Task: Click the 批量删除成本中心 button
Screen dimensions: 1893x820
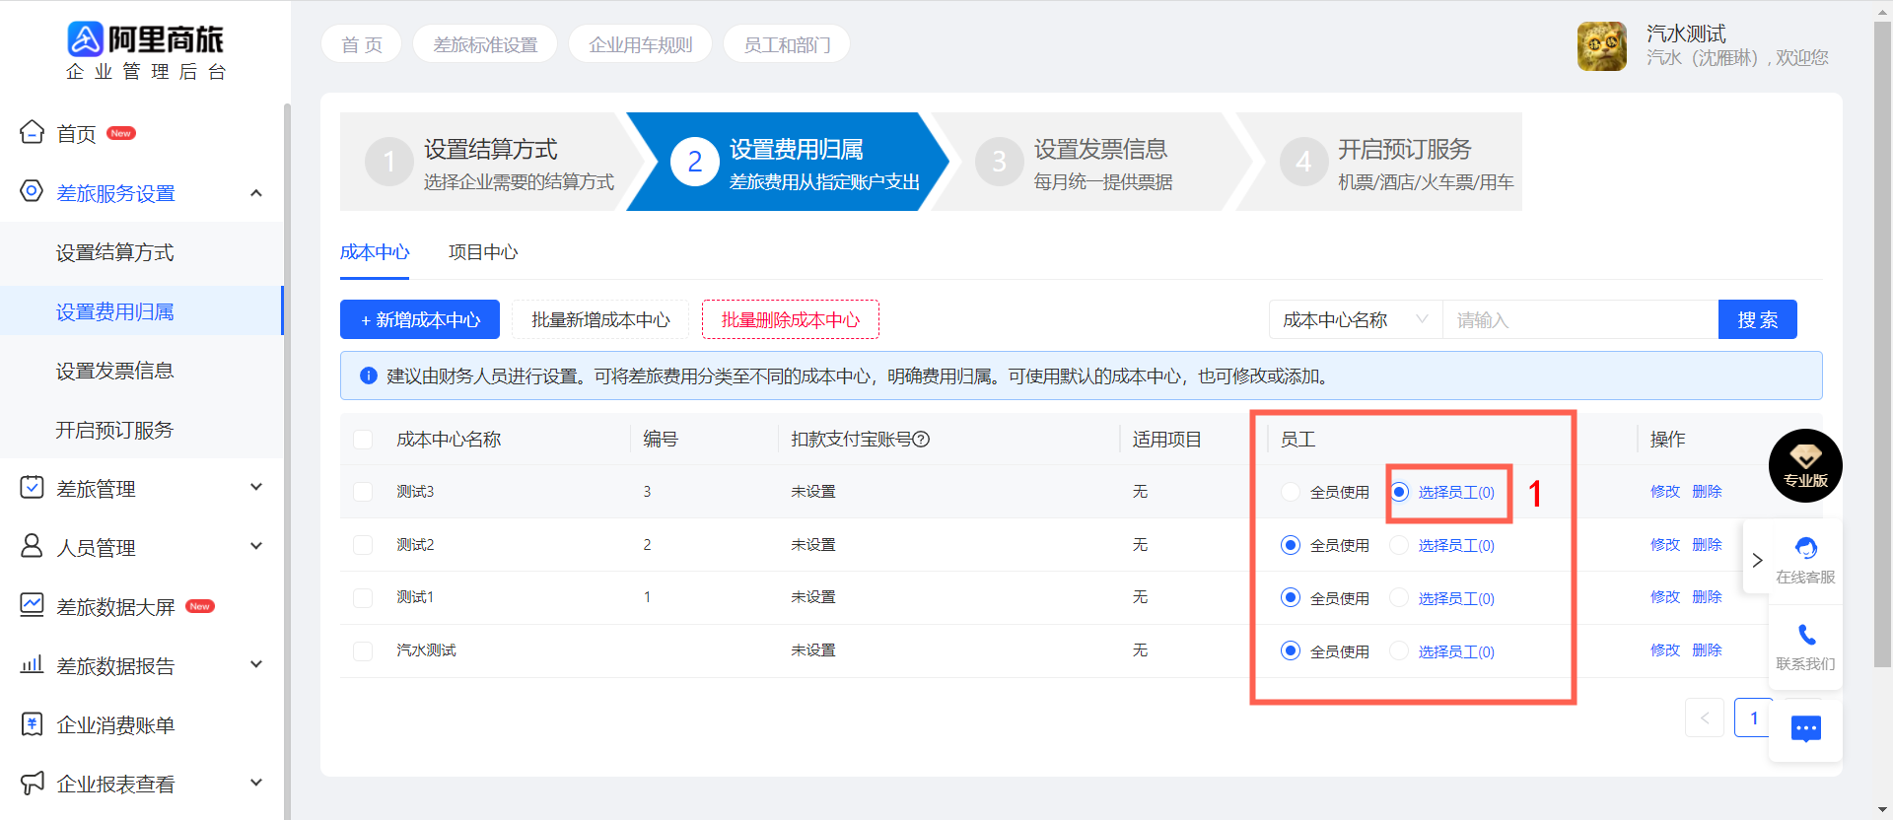Action: (x=791, y=319)
